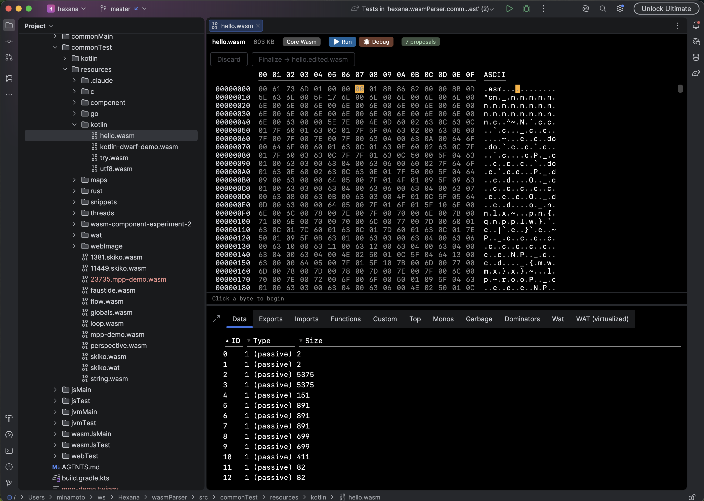Open the Project tool window icon
This screenshot has height=501, width=704.
9,25
